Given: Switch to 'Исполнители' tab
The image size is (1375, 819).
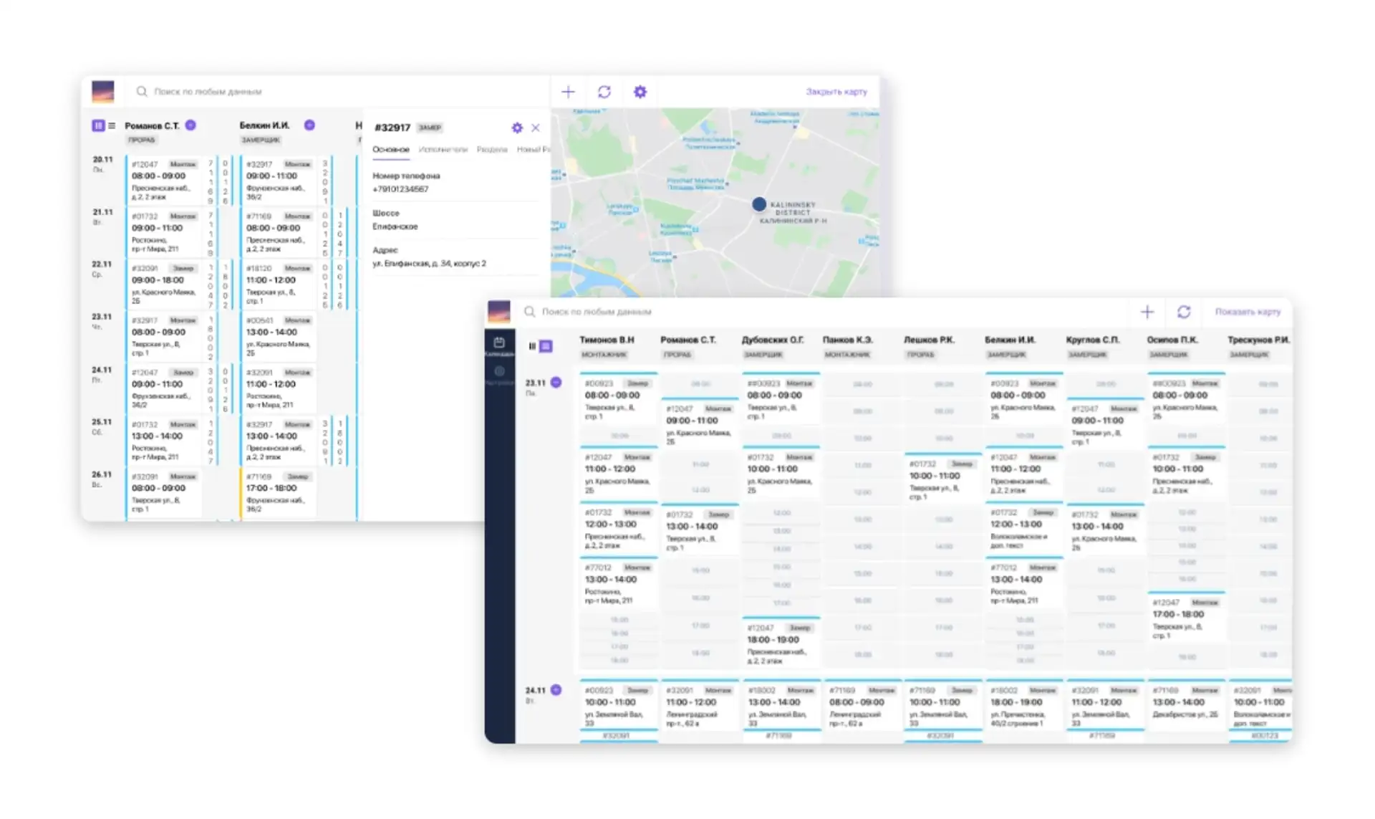Looking at the screenshot, I should (x=443, y=150).
